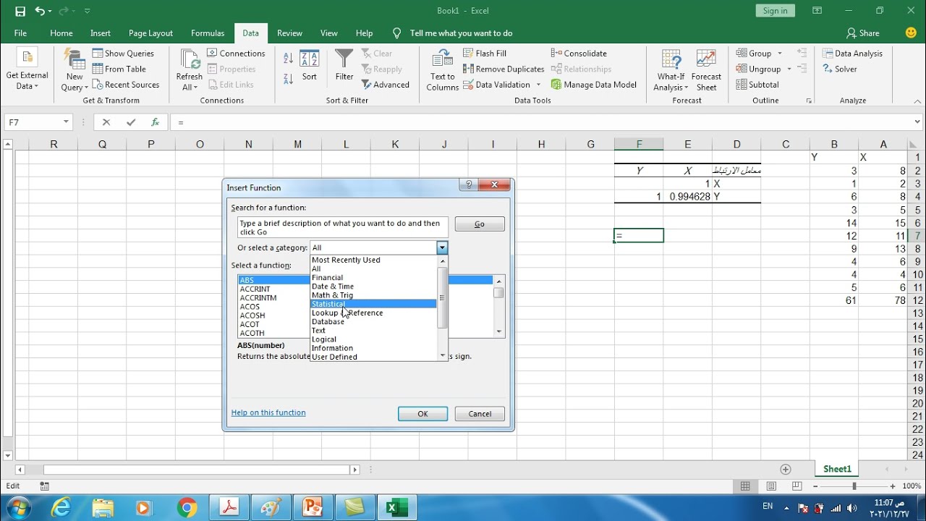Switch to Page Layout view icon
The height and width of the screenshot is (521, 926).
[x=771, y=486]
